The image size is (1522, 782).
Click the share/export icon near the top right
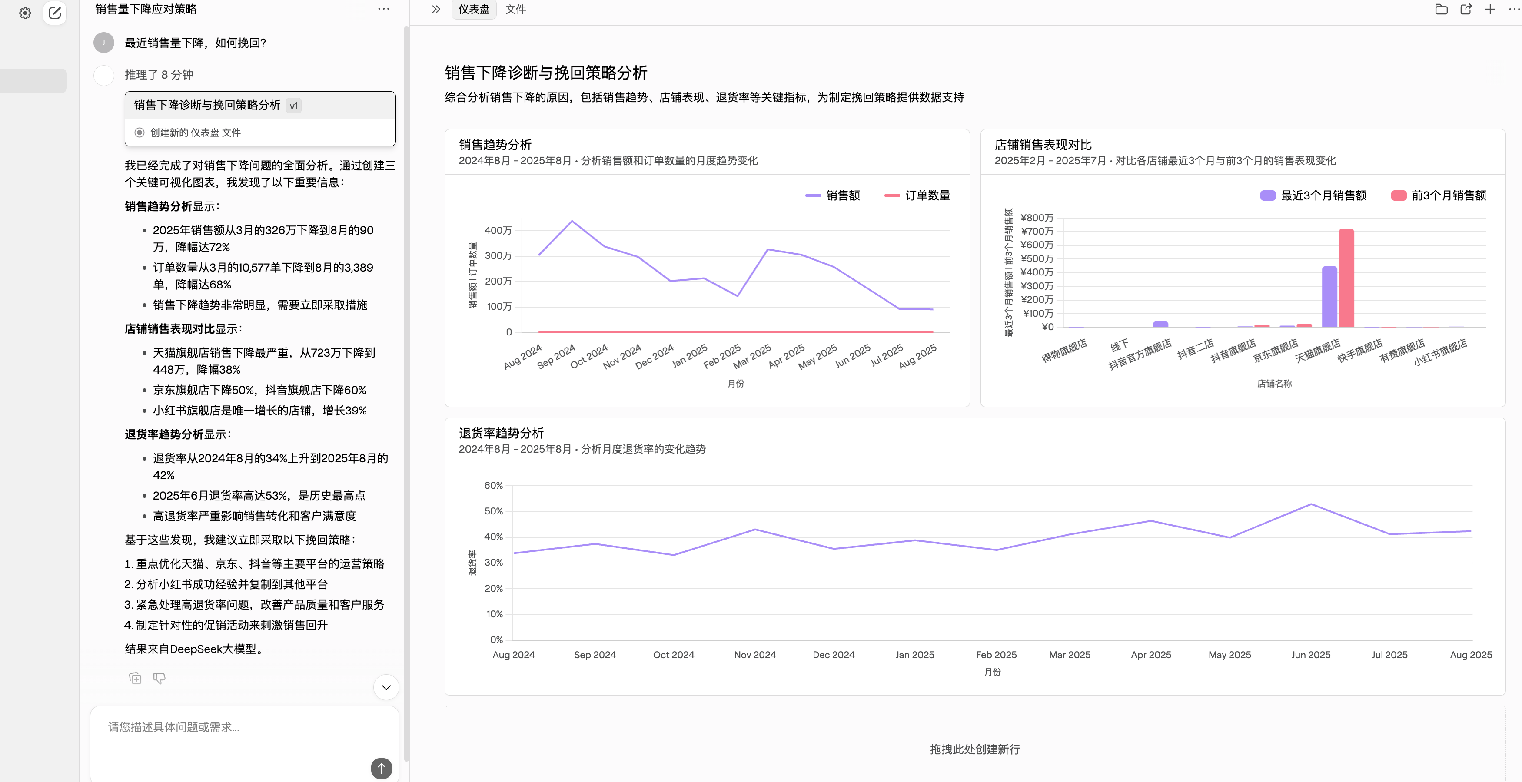tap(1466, 9)
